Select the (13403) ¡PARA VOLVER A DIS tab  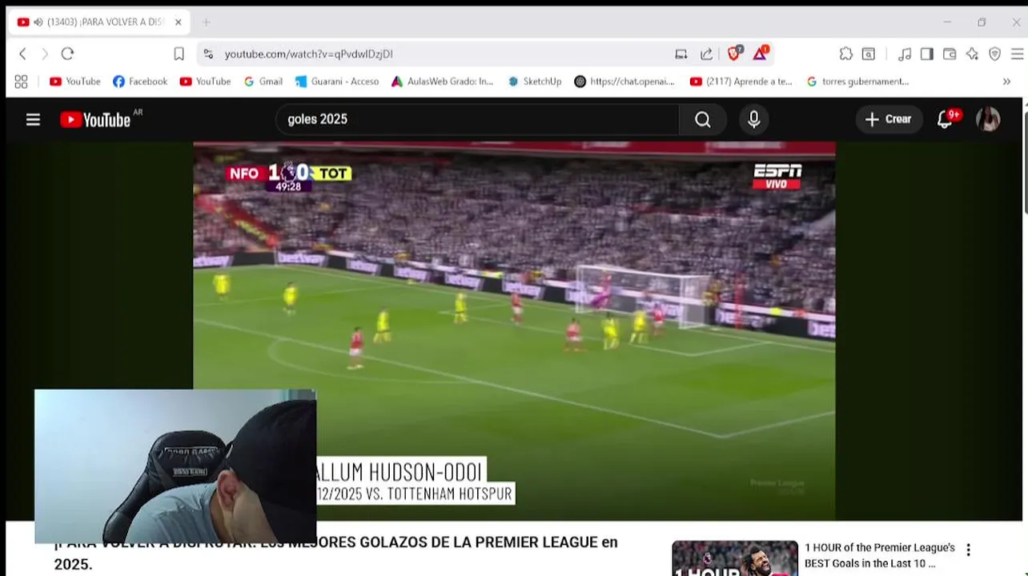[x=99, y=22]
